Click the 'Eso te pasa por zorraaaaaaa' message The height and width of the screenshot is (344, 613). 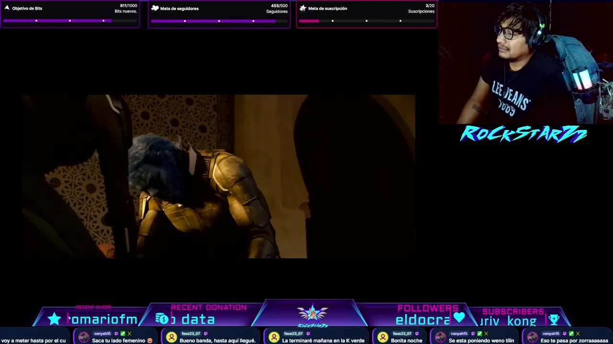pyautogui.click(x=574, y=341)
